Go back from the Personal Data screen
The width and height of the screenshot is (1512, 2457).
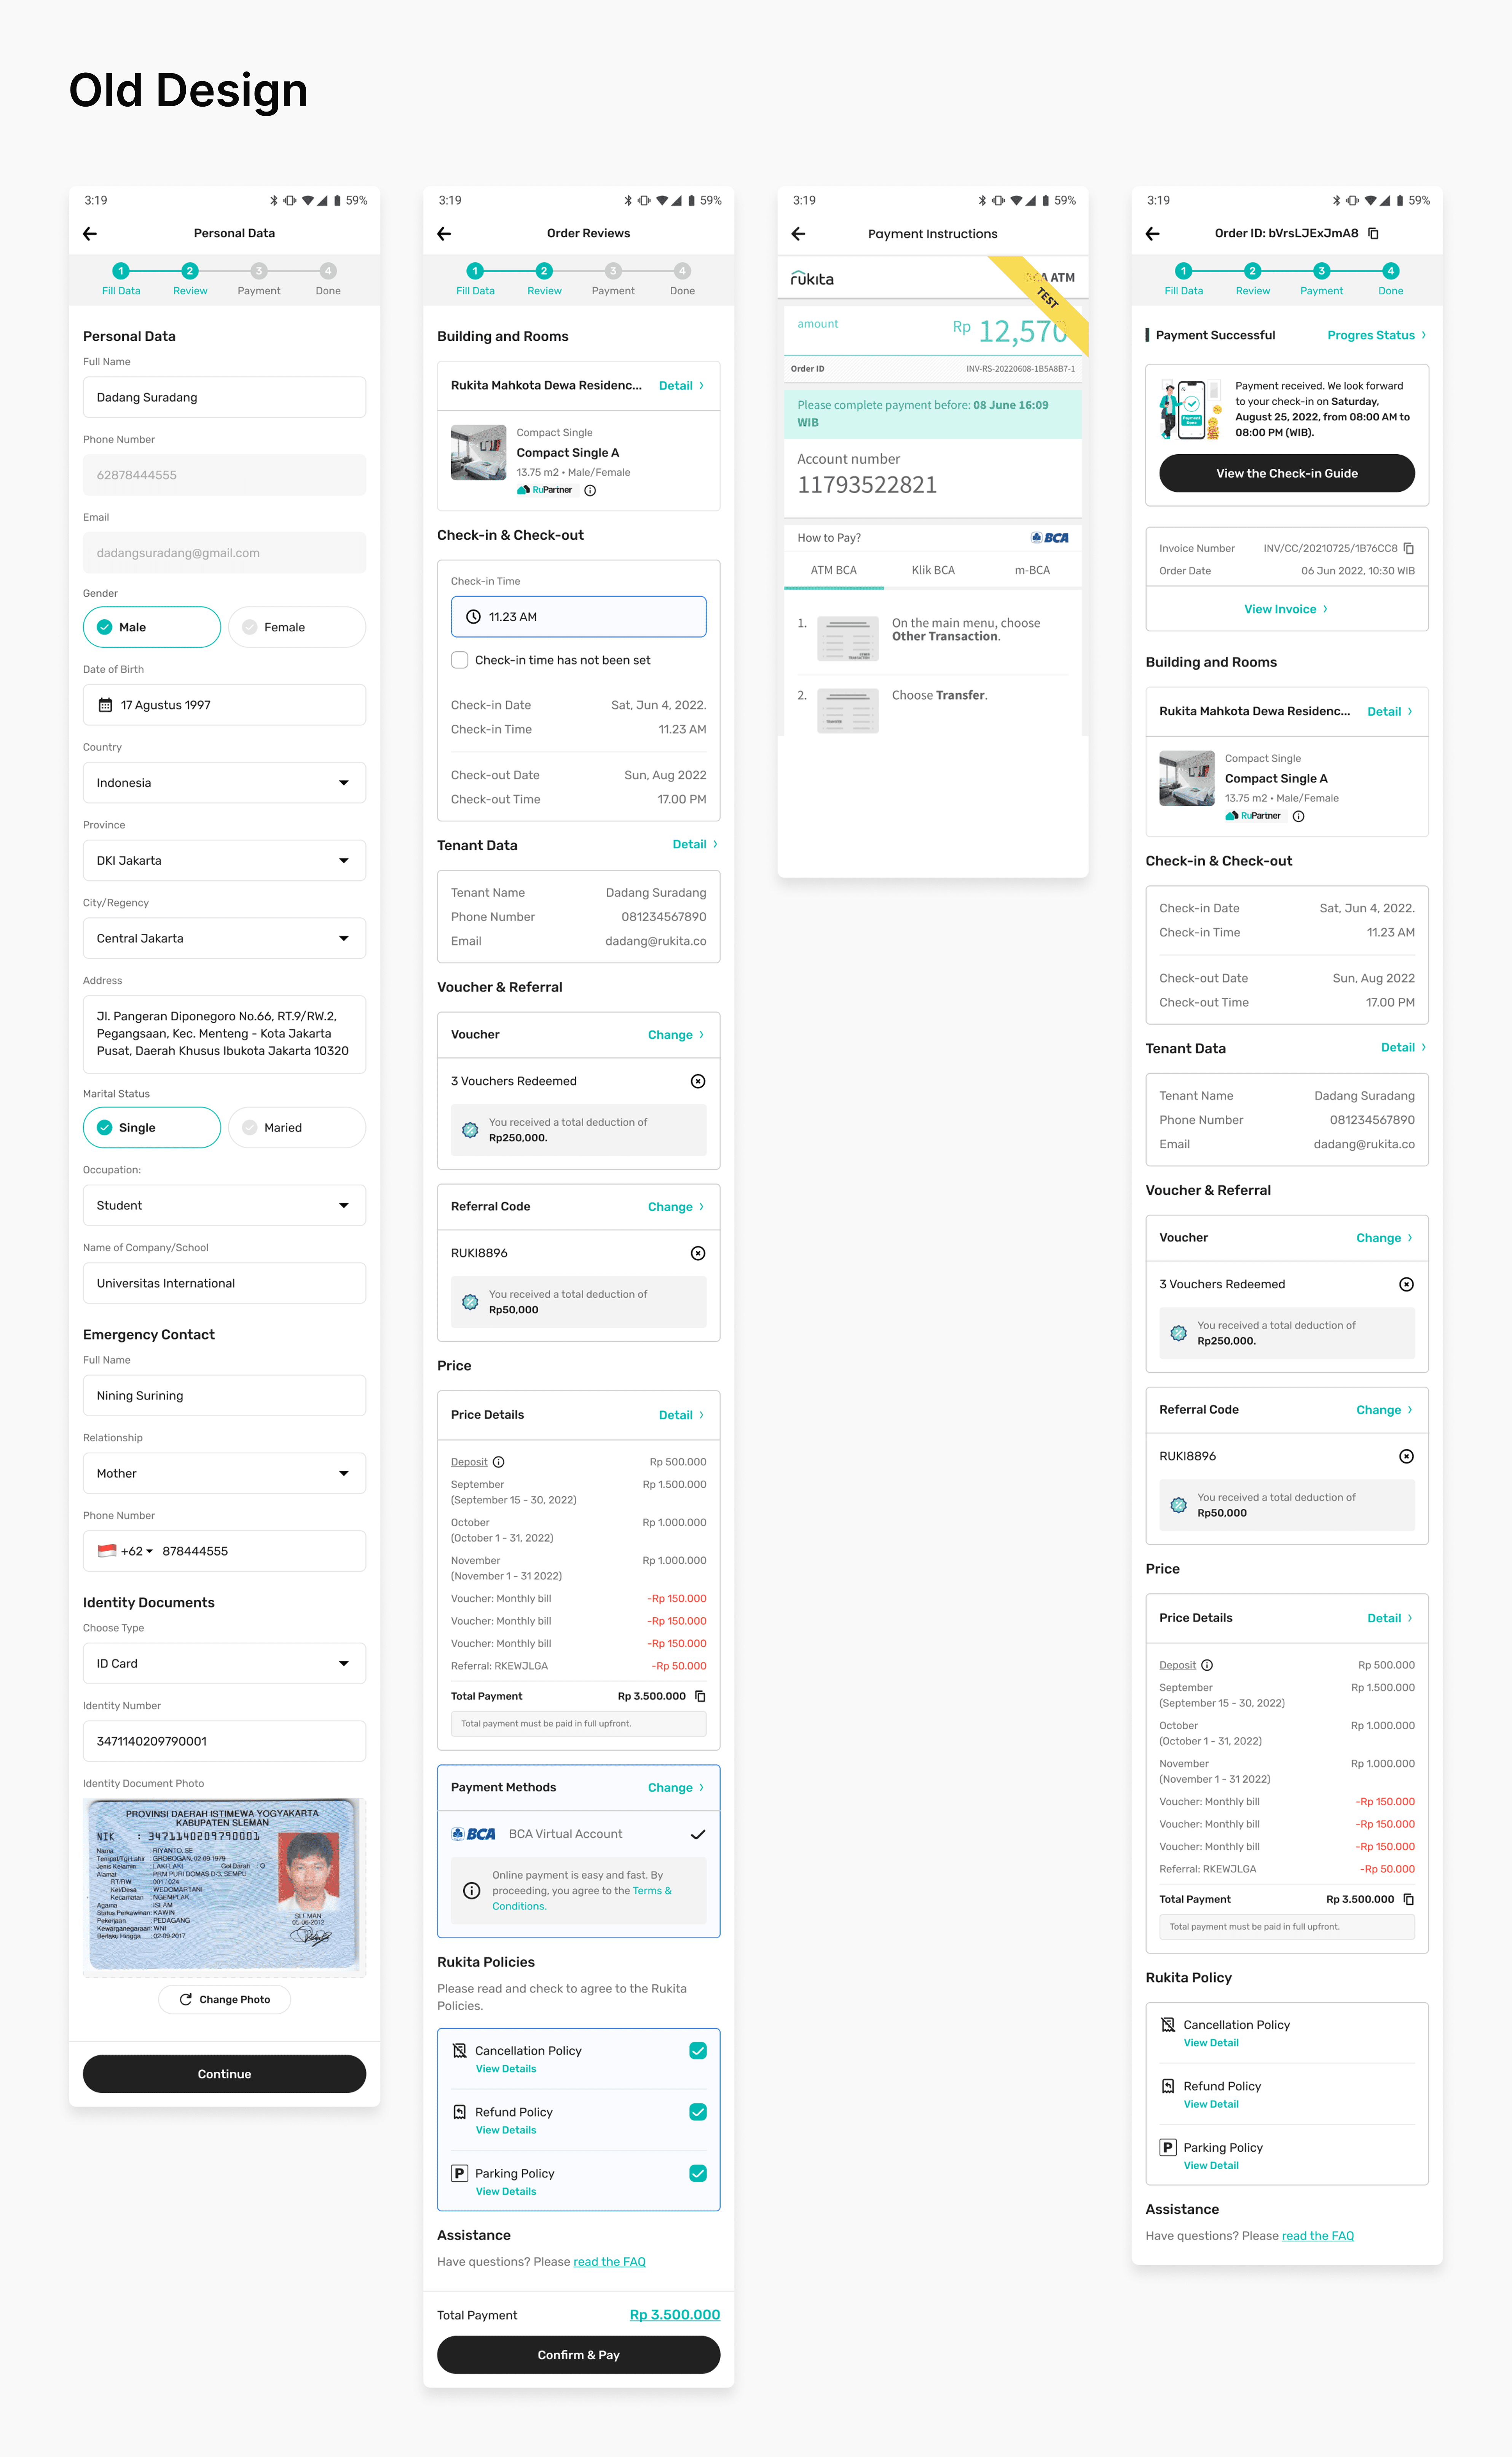point(90,233)
